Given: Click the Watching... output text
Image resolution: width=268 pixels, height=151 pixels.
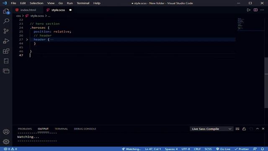Looking at the screenshot, I should pyautogui.click(x=28, y=137).
